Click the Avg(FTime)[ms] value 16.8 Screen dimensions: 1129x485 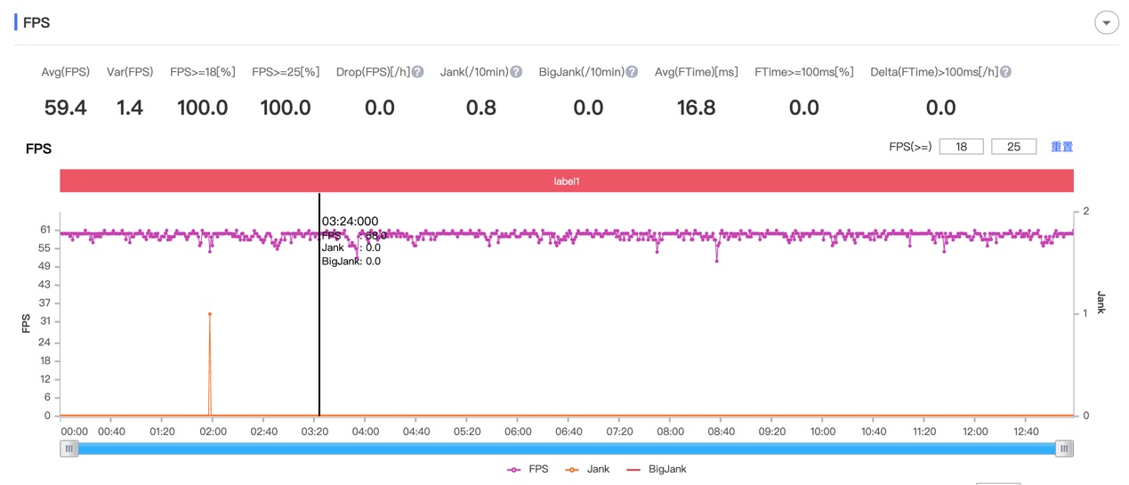(x=697, y=108)
